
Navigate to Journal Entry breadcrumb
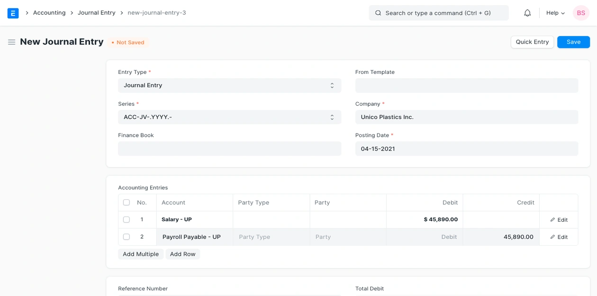[97, 13]
